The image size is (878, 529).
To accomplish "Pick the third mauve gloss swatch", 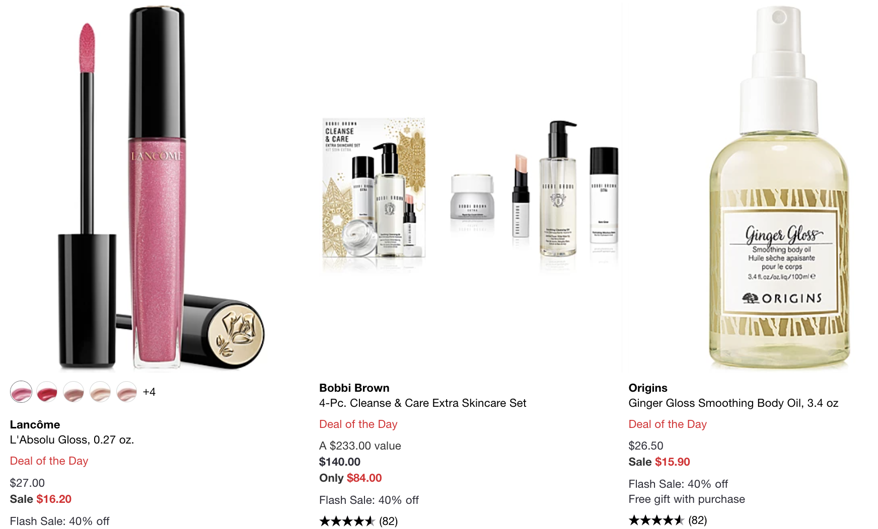I will pos(74,392).
